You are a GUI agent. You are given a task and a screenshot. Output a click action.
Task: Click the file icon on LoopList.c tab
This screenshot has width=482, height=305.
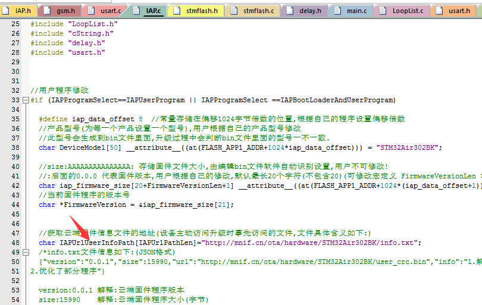pyautogui.click(x=383, y=11)
